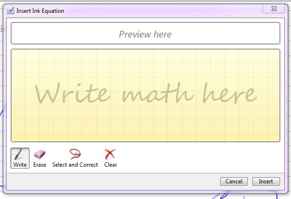The image size is (291, 199).
Task: Select the Erase tool
Action: 40,158
